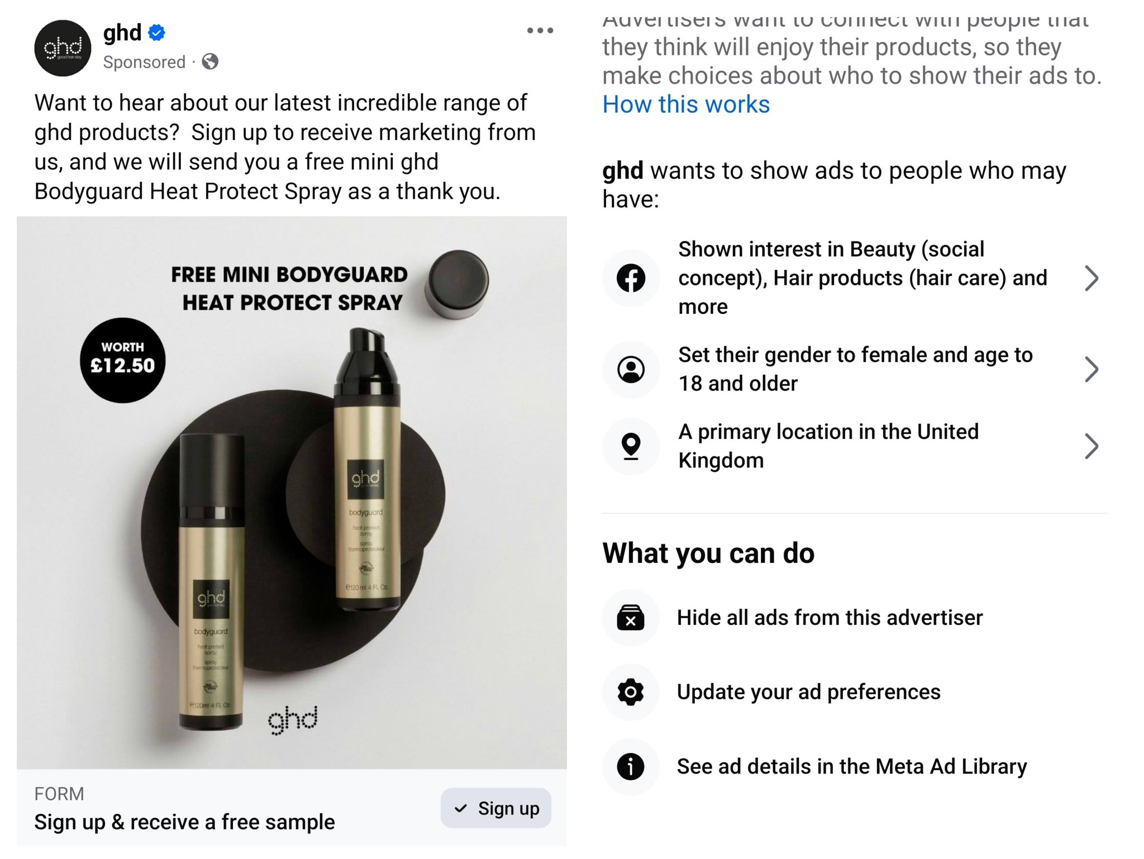The image size is (1144, 859).
Task: Click the Facebook icon next to Beauty interests
Action: click(x=631, y=278)
